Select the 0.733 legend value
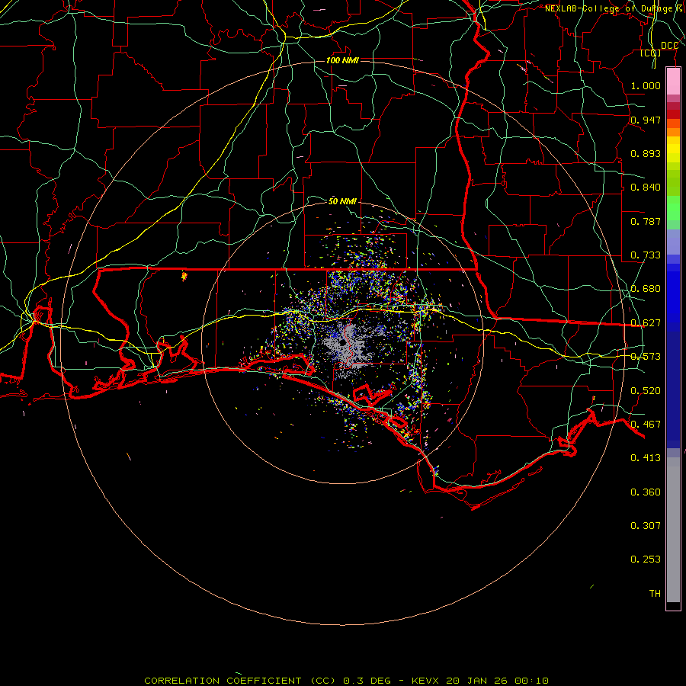The image size is (686, 686). tap(646, 255)
